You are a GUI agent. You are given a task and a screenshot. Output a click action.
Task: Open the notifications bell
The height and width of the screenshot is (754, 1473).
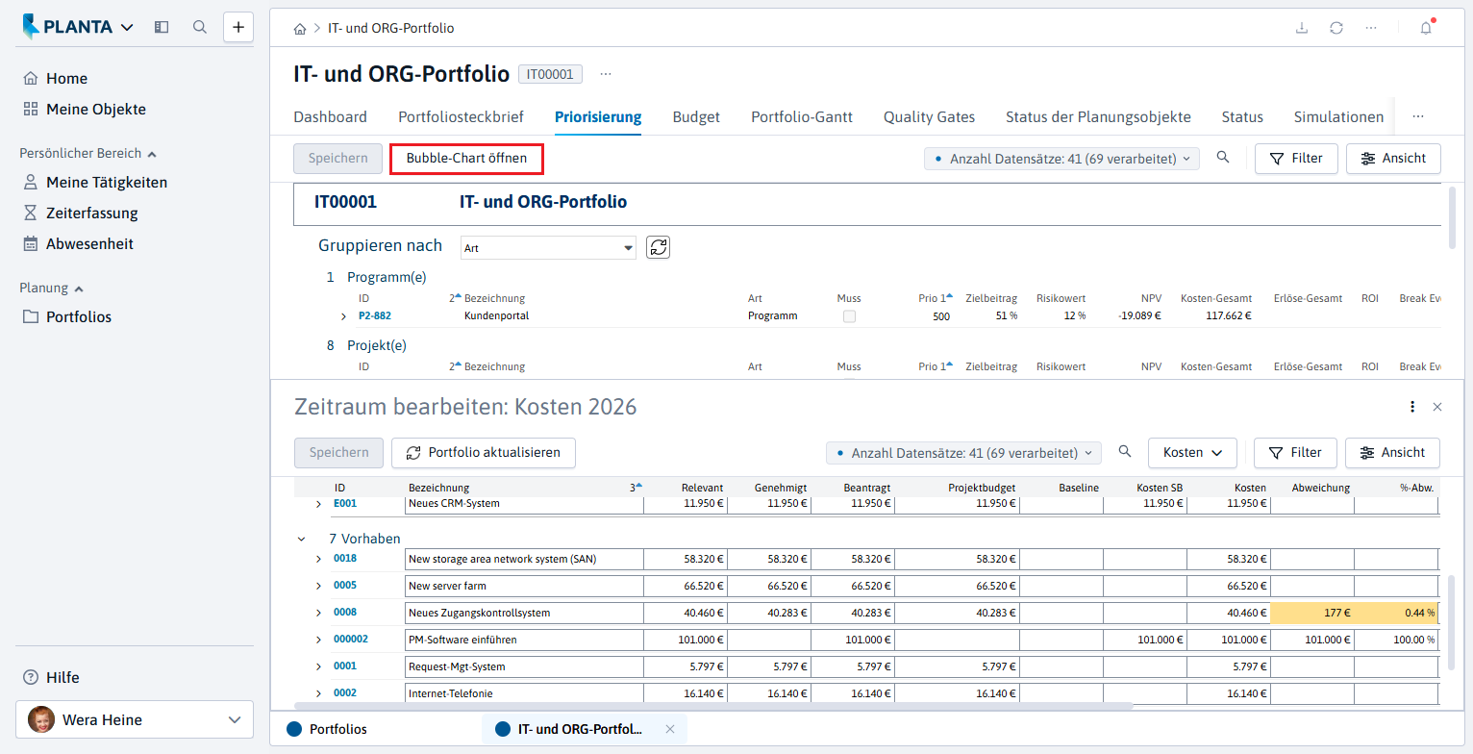point(1426,28)
